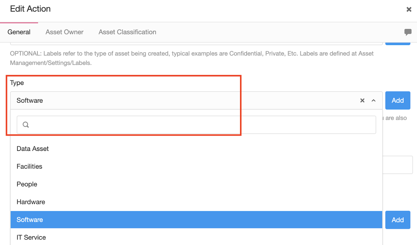Open the comments speech bubble icon
Screen dimensions: 417x245
(408, 32)
